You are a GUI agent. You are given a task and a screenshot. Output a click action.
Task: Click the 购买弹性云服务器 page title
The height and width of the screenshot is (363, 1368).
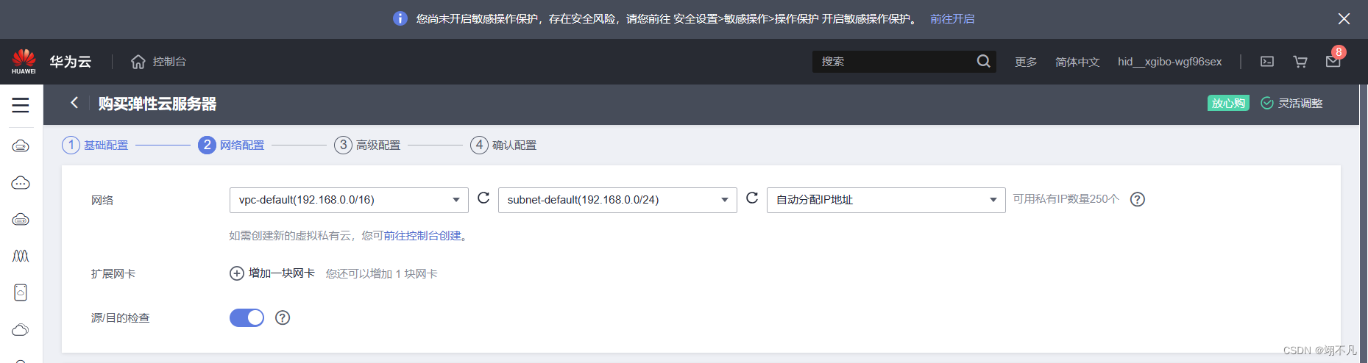[x=157, y=104]
